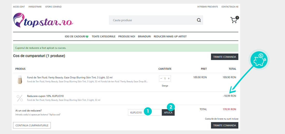Click the percent coupon discount icon

coord(20,98)
